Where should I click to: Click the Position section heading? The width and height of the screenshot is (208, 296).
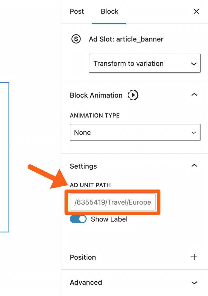pyautogui.click(x=83, y=257)
